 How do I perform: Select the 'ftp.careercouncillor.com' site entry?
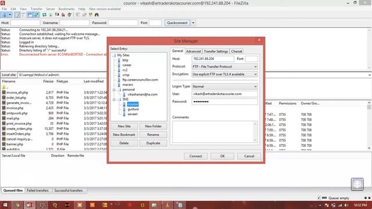point(140,80)
